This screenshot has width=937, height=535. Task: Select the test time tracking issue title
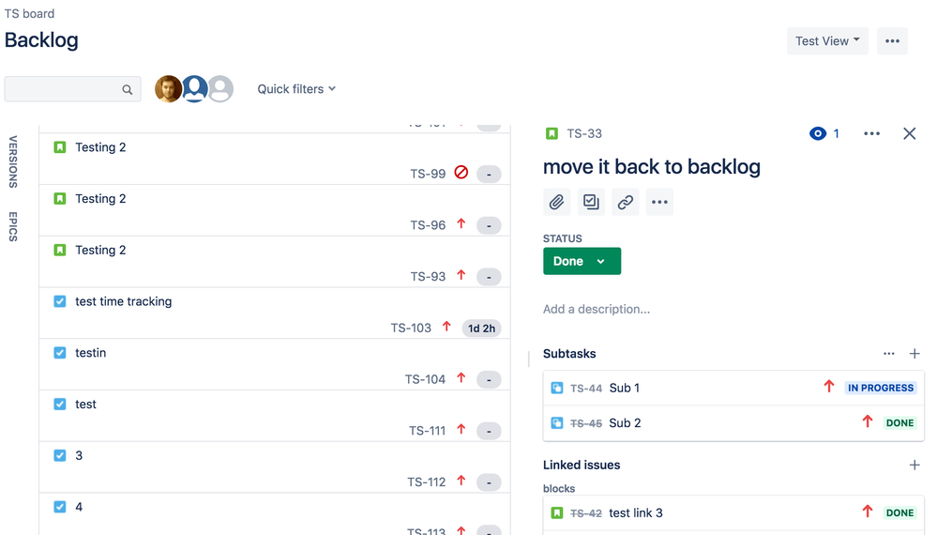coord(123,301)
